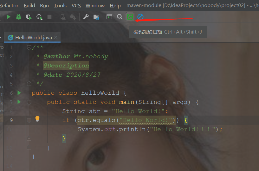Fold the if block at line 9
This screenshot has height=171, width=259.
[29, 120]
